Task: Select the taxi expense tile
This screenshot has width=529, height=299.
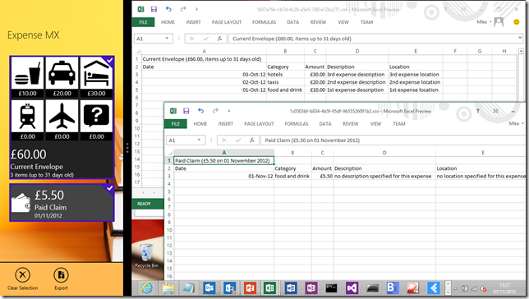Action: pyautogui.click(x=62, y=77)
